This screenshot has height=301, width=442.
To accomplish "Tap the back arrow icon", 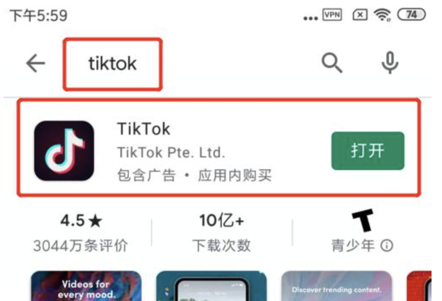I will [36, 63].
